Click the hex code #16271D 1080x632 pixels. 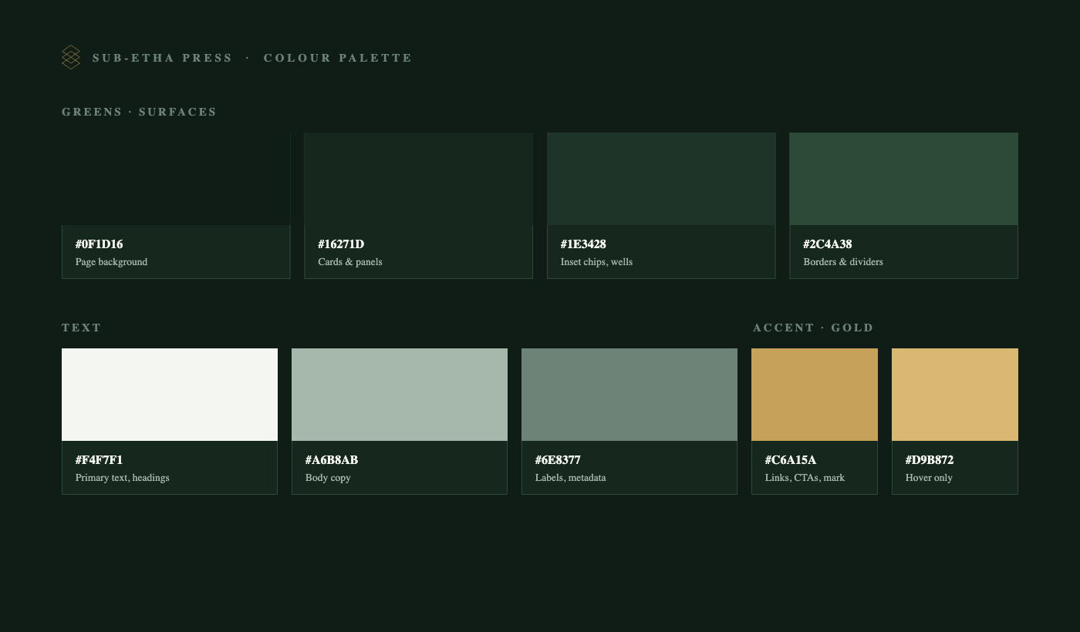(x=341, y=244)
